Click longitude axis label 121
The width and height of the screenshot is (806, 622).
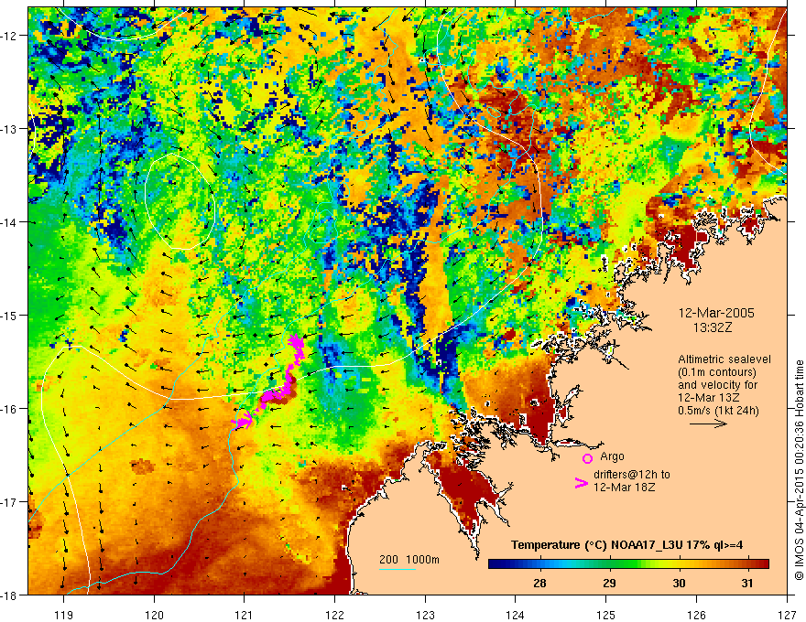tap(245, 616)
